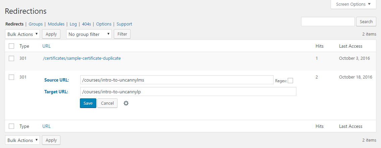Image resolution: width=381 pixels, height=148 pixels.
Task: Check the select-all checkbox in table header
Action: (x=11, y=46)
